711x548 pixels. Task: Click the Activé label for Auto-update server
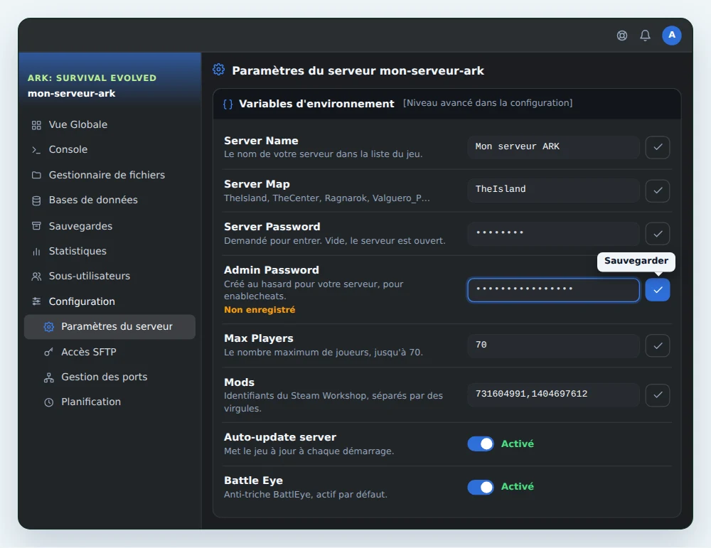pyautogui.click(x=518, y=444)
